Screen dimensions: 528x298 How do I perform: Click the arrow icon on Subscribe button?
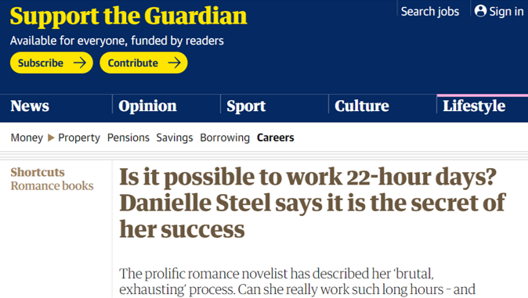point(79,63)
